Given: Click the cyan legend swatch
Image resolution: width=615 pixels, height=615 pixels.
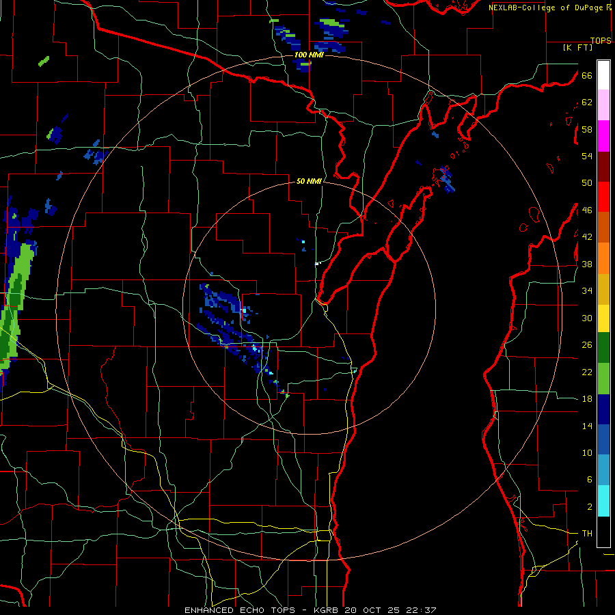Looking at the screenshot, I should pos(603,501).
